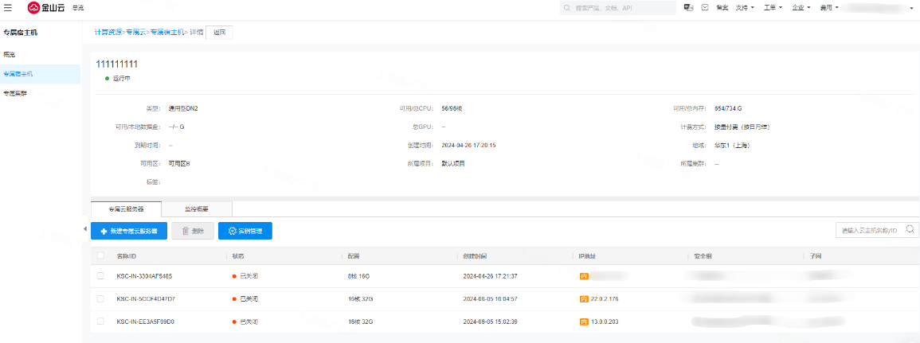The image size is (920, 343).
Task: Switch to the 监控概要 tab
Action: click(197, 209)
